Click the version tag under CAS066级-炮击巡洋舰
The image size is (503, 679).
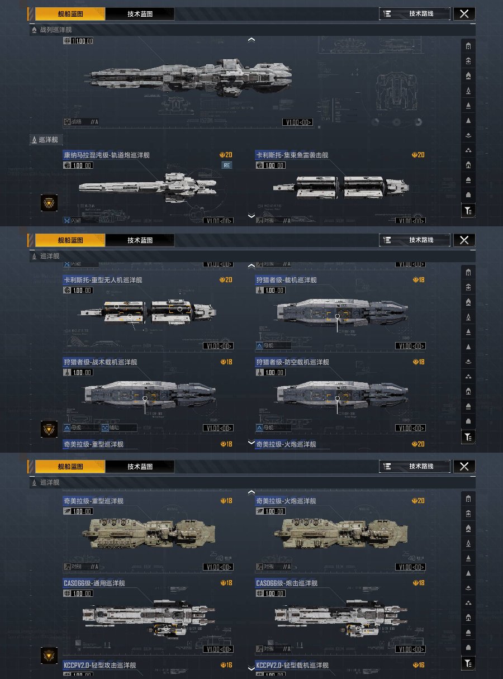tap(410, 649)
